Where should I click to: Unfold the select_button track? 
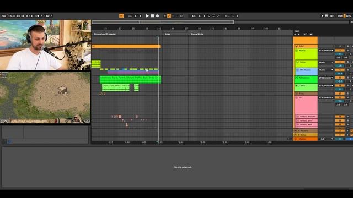(297, 116)
